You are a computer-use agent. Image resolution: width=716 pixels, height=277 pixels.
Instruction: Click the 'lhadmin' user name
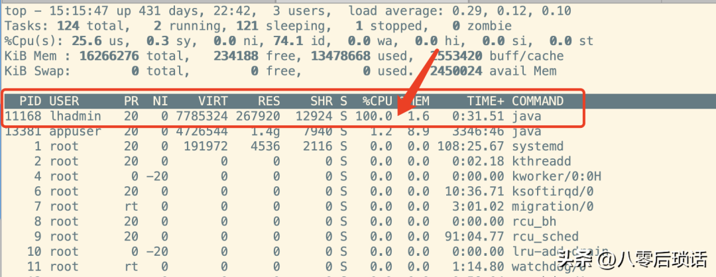pyautogui.click(x=76, y=116)
